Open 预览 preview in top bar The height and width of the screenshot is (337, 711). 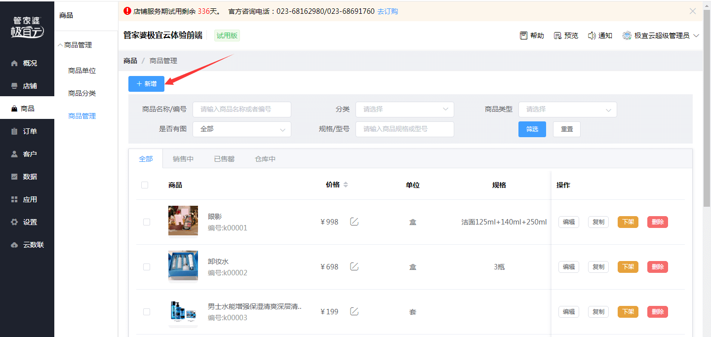(566, 36)
